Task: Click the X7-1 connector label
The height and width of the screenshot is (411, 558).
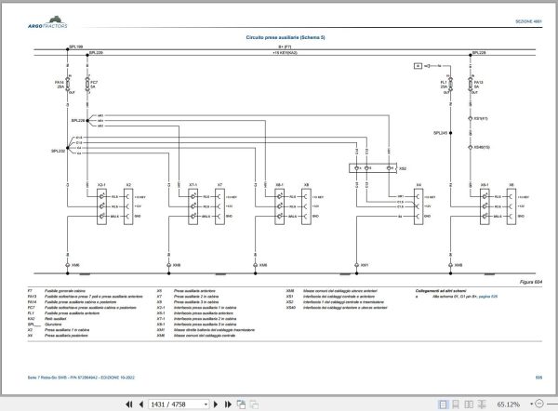Action: tap(193, 185)
